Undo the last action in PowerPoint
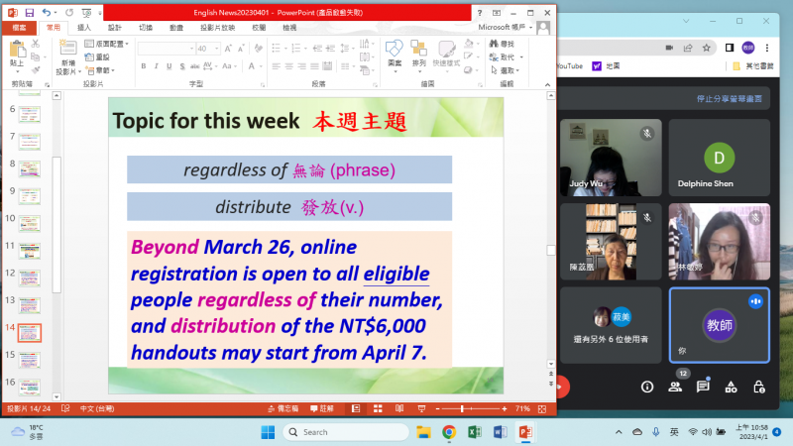 46,13
